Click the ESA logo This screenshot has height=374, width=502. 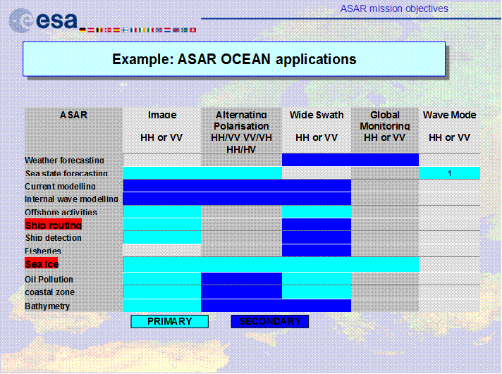point(43,20)
